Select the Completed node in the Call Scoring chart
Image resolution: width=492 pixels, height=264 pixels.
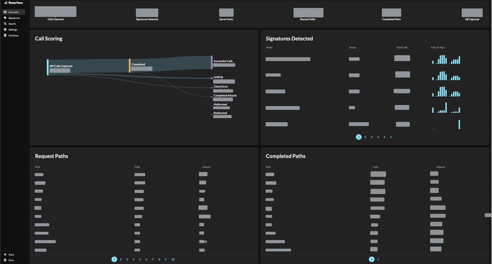(130, 66)
